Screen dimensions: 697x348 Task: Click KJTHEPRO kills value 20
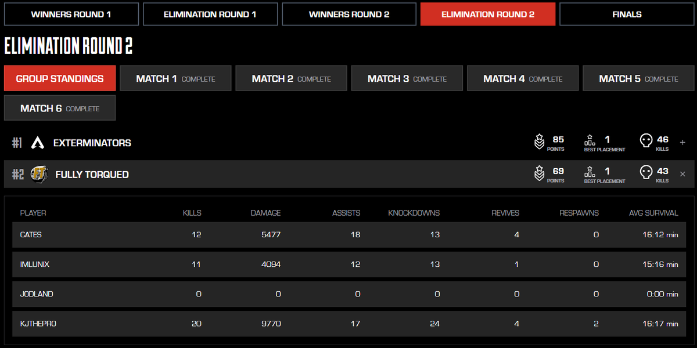tap(196, 324)
